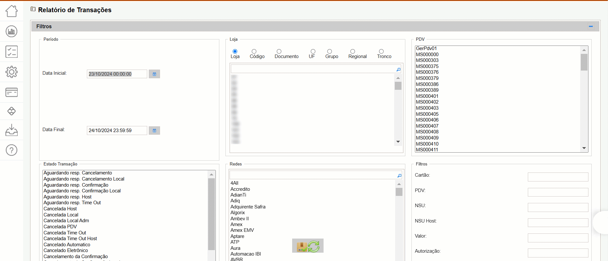Image resolution: width=608 pixels, height=261 pixels.
Task: Click the report icon beside the page title
Action: (x=33, y=9)
